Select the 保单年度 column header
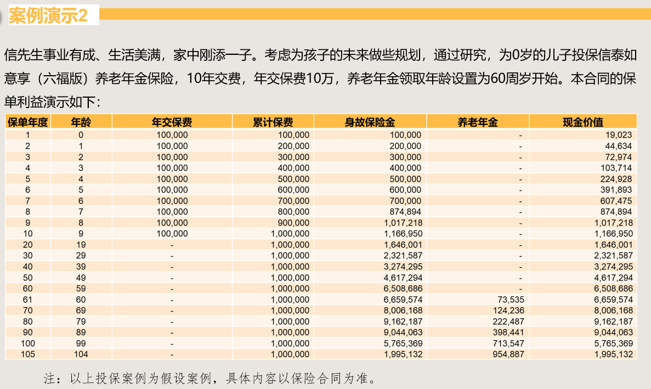 pos(28,122)
